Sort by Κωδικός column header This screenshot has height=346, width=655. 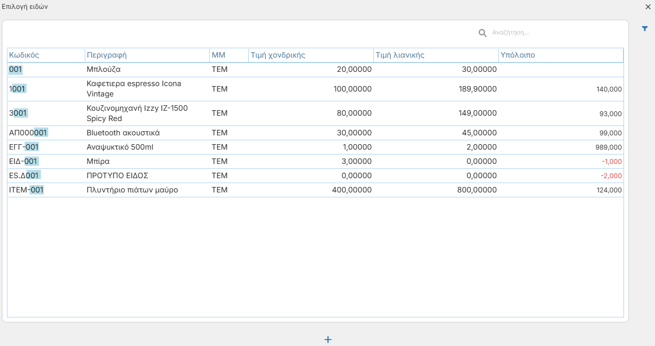pos(46,55)
